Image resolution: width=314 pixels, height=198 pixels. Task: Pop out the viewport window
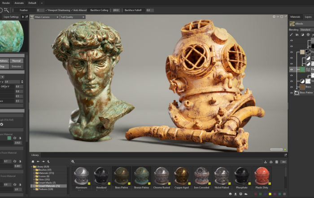[x=286, y=17]
